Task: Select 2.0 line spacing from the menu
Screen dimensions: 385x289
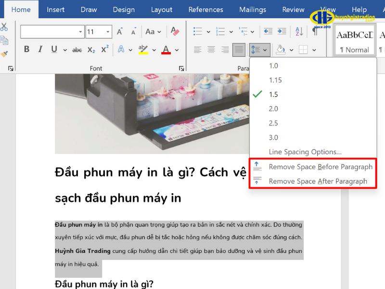Action: [x=273, y=108]
